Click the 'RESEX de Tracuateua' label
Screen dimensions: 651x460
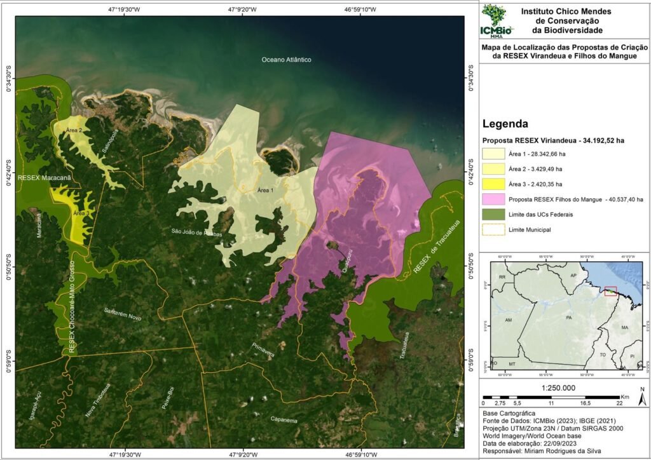pyautogui.click(x=437, y=247)
